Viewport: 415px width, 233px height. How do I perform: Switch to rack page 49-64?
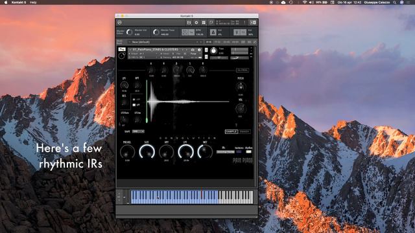(235, 42)
